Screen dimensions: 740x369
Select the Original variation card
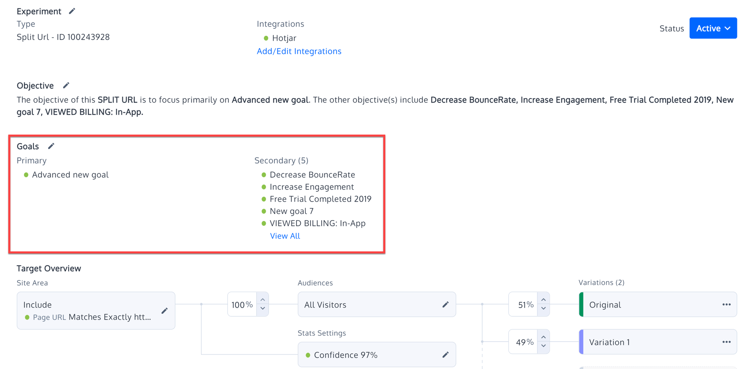pyautogui.click(x=657, y=304)
